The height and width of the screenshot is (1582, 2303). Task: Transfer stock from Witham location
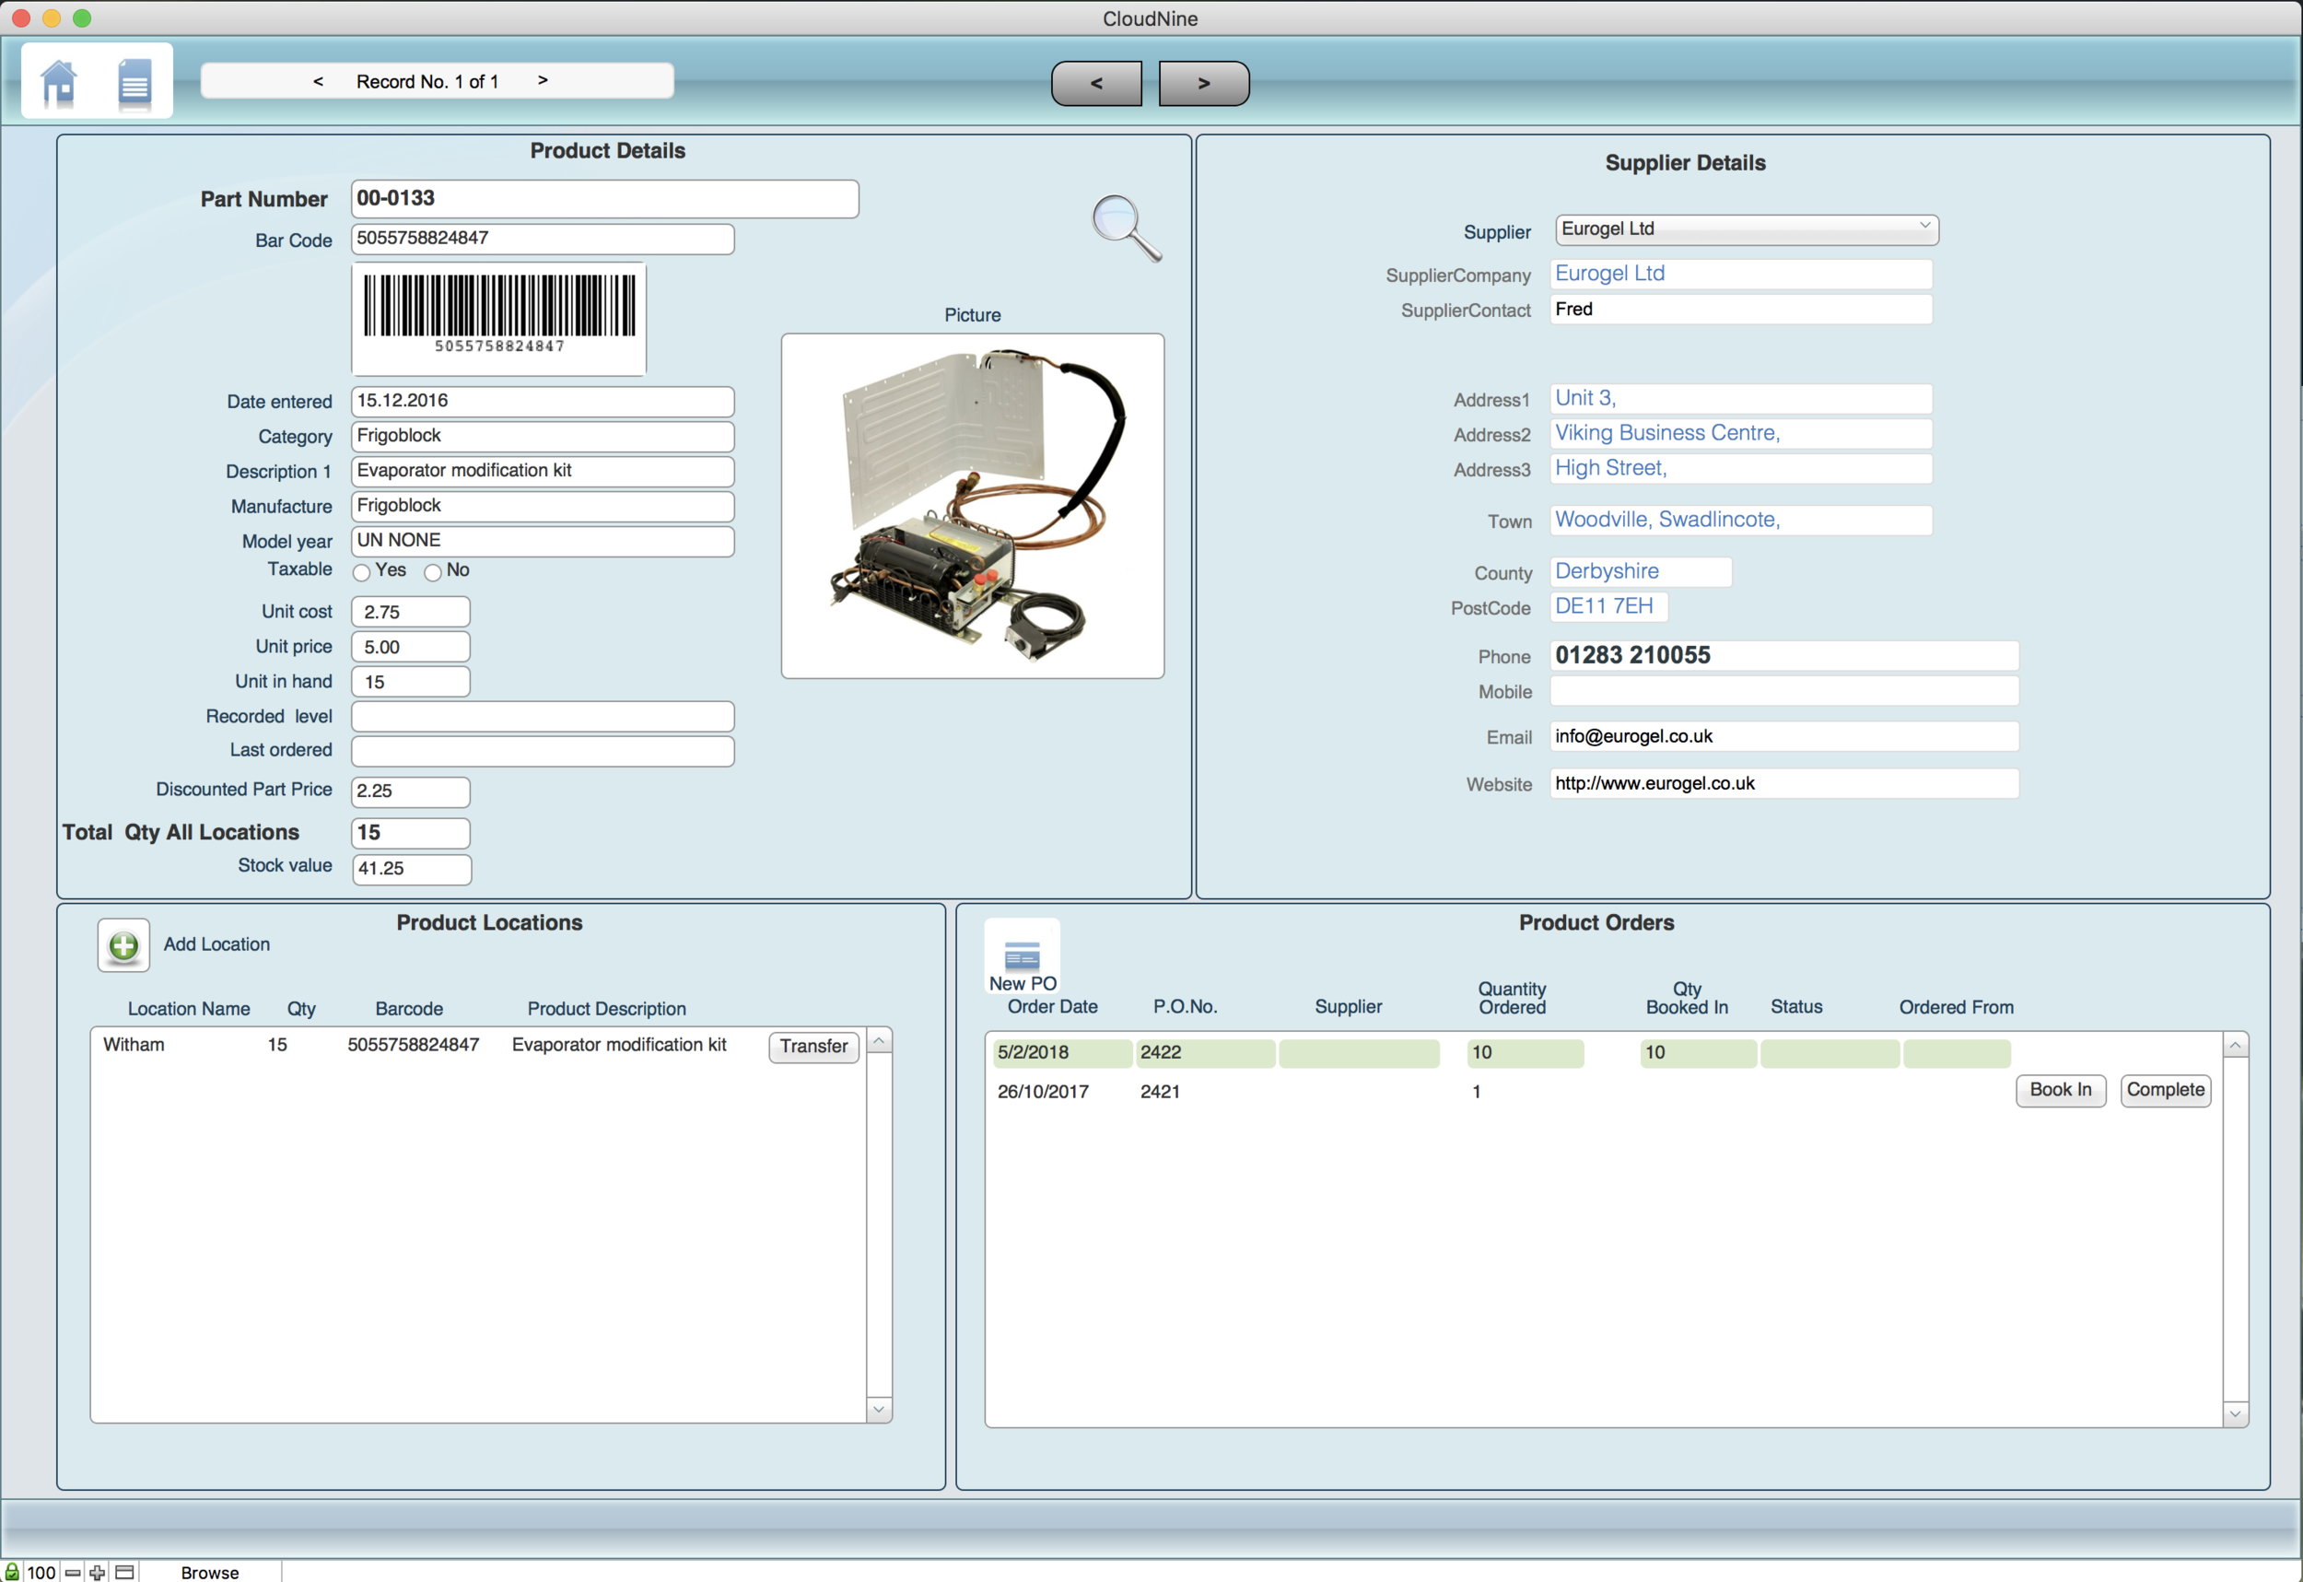pyautogui.click(x=813, y=1047)
